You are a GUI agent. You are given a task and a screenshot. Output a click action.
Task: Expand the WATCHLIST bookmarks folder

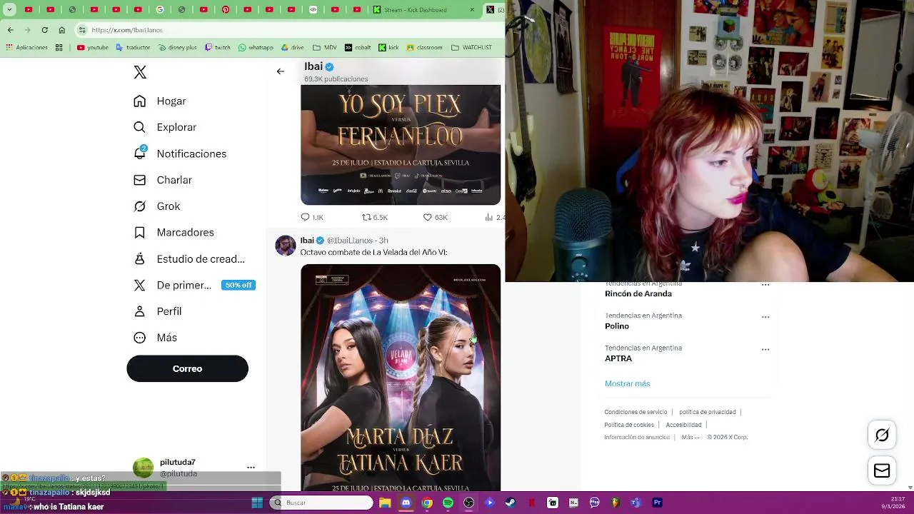[471, 48]
